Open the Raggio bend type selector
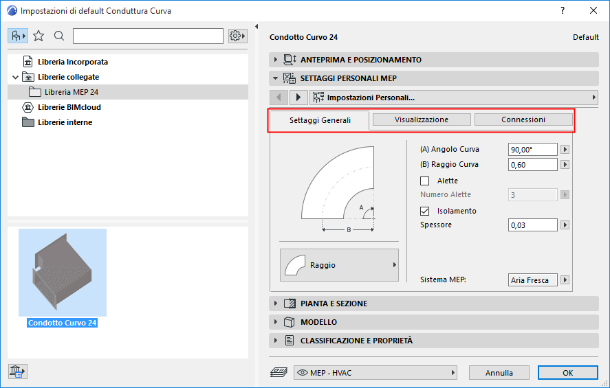610x388 pixels. click(x=339, y=265)
